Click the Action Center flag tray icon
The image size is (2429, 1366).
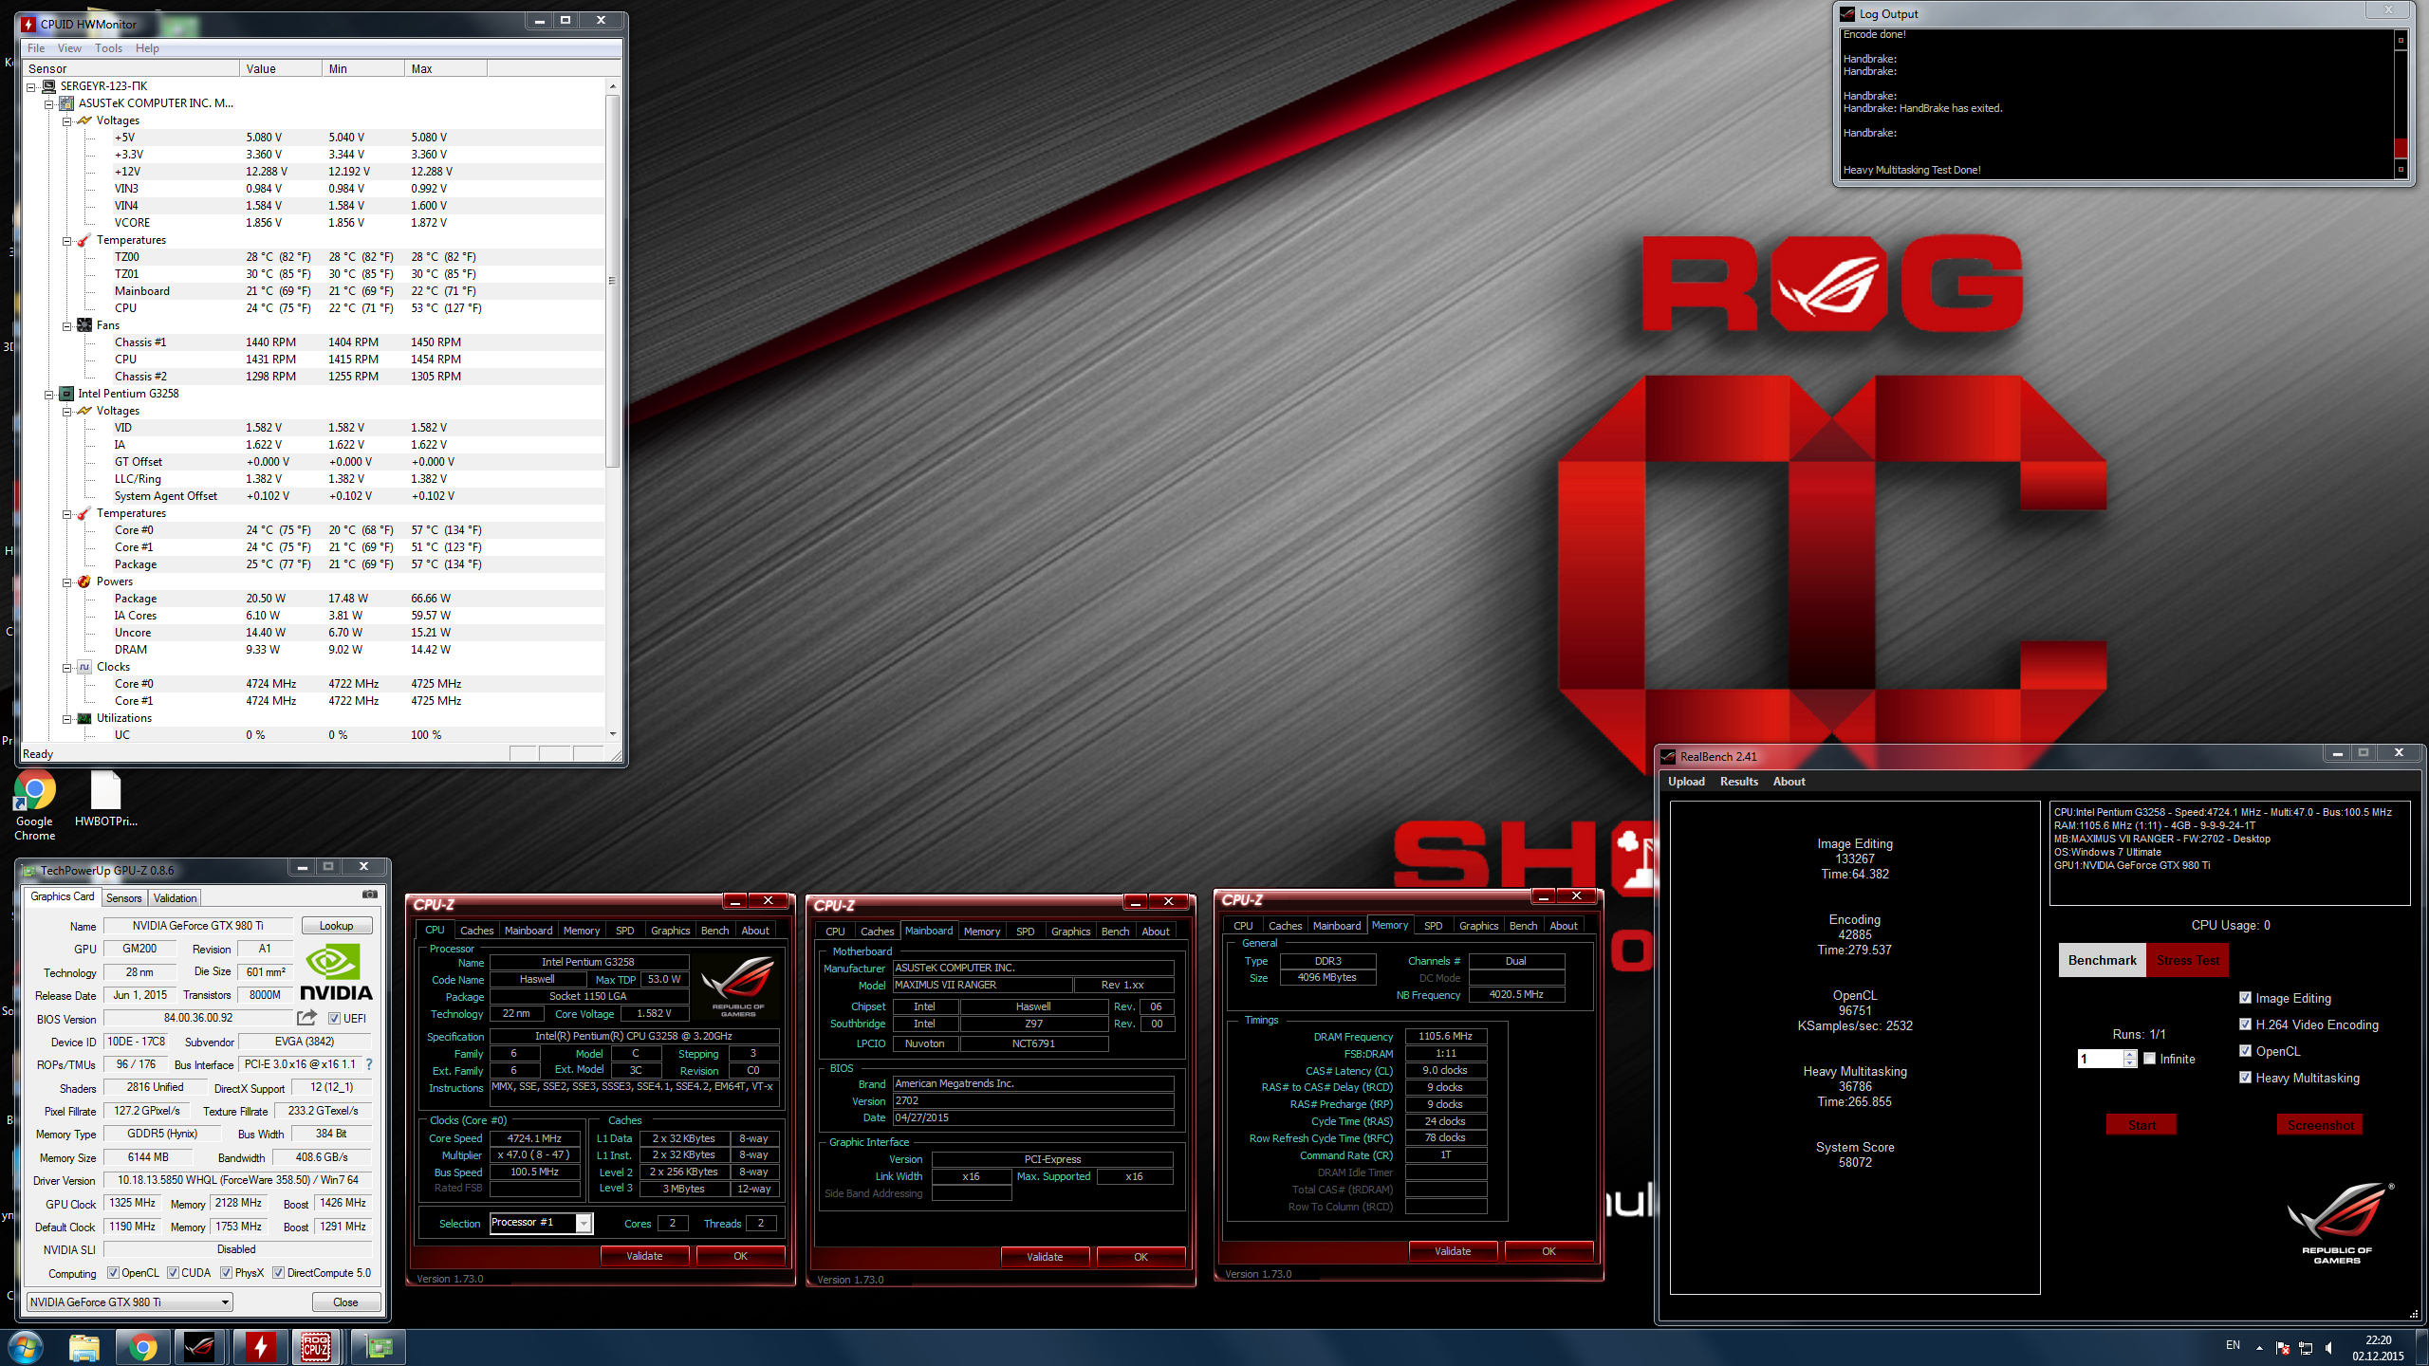pos(2282,1348)
